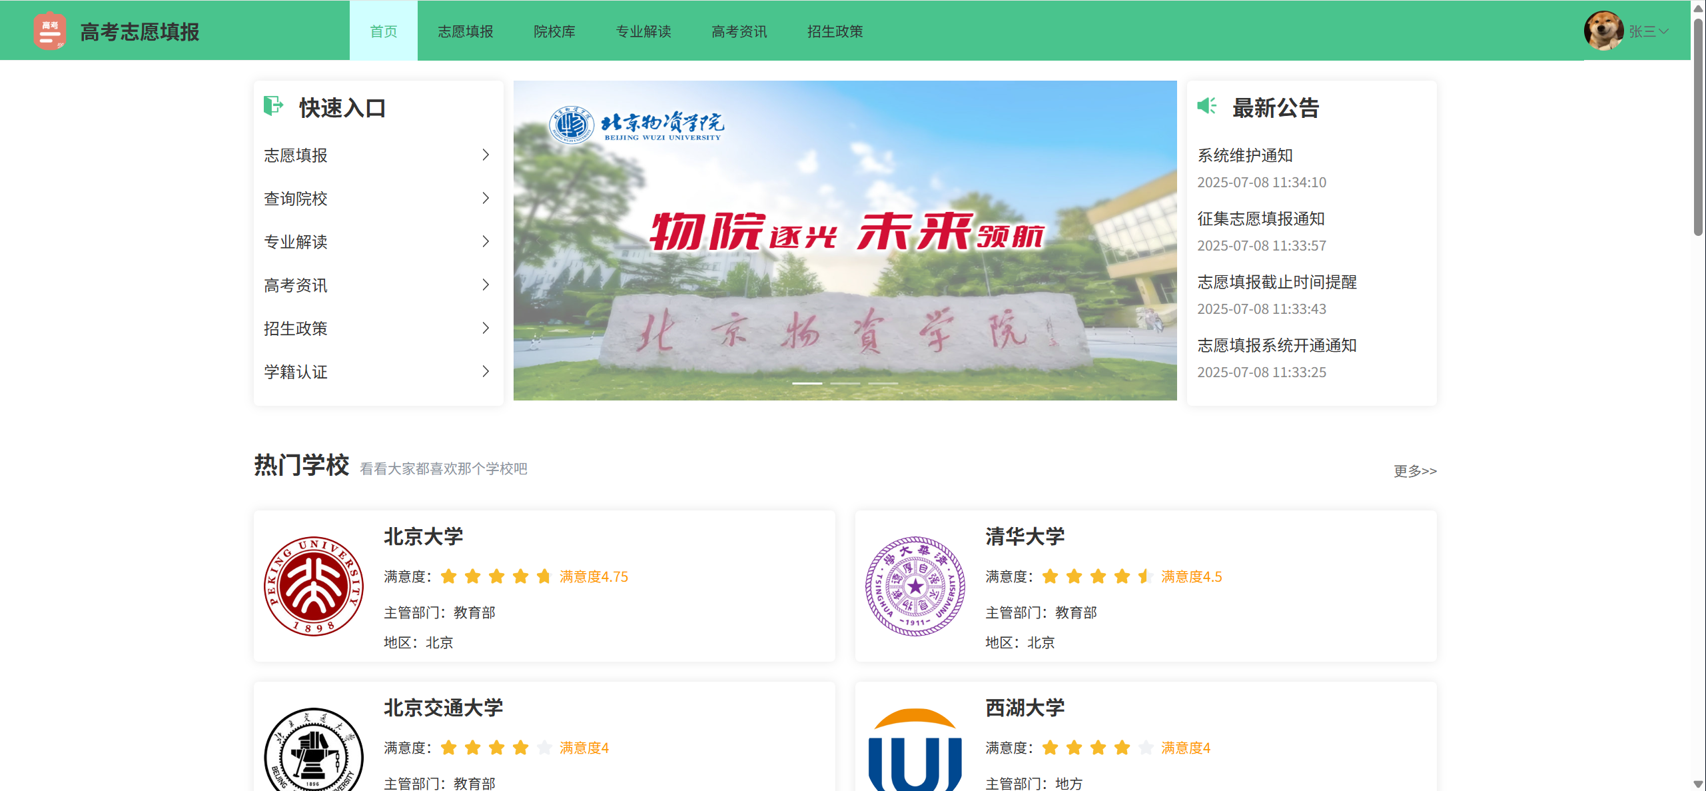
Task: Open the 院校库 navigation tab
Action: pyautogui.click(x=554, y=31)
